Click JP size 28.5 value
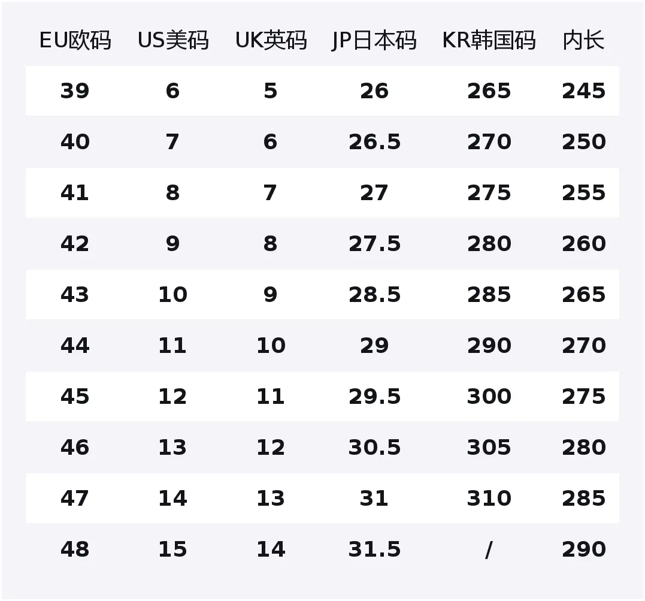Viewport: 645px width, 601px height. (374, 294)
